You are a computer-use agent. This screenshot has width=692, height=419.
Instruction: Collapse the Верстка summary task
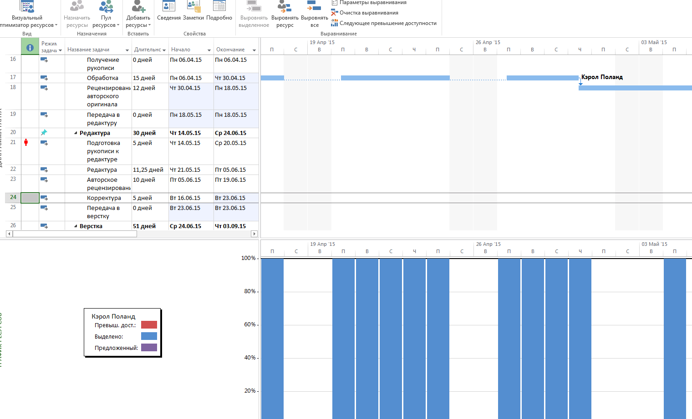(76, 226)
